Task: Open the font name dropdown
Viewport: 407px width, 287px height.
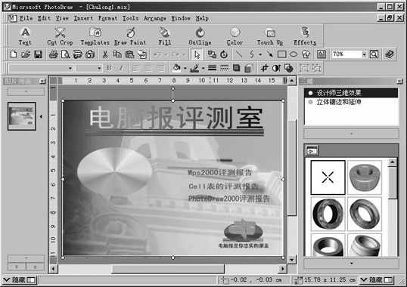Action: (70, 69)
